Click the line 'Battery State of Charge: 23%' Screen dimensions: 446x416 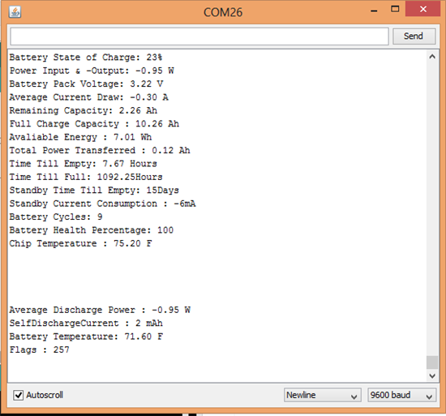86,58
